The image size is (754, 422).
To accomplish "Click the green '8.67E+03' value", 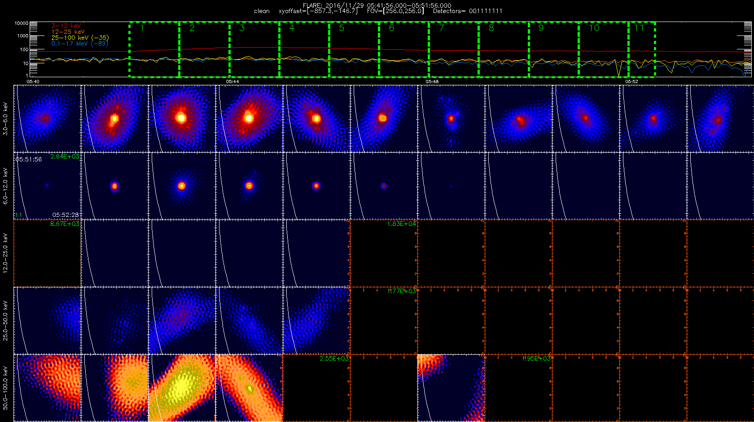I will pyautogui.click(x=65, y=224).
